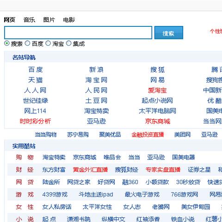222x222 pixels.
Task: Click the 斗地主送ipad link
Action: [96, 194]
